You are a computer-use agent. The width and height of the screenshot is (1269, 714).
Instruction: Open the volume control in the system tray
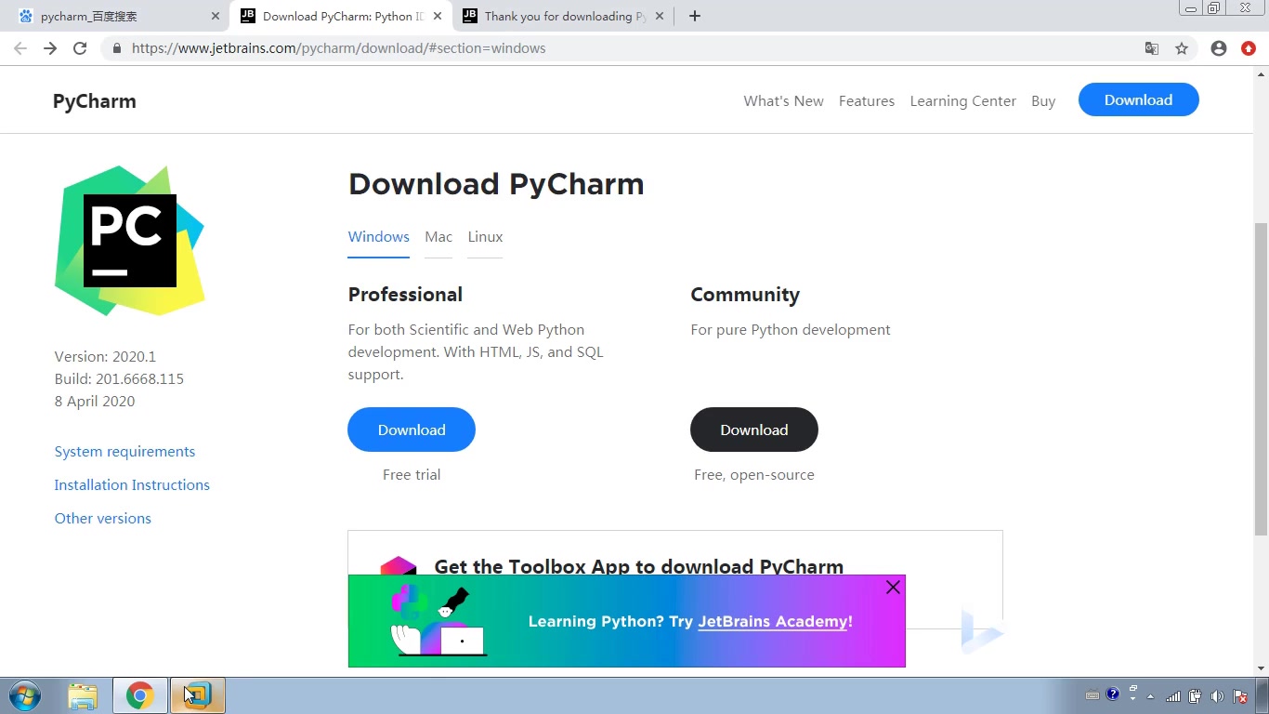1218,695
